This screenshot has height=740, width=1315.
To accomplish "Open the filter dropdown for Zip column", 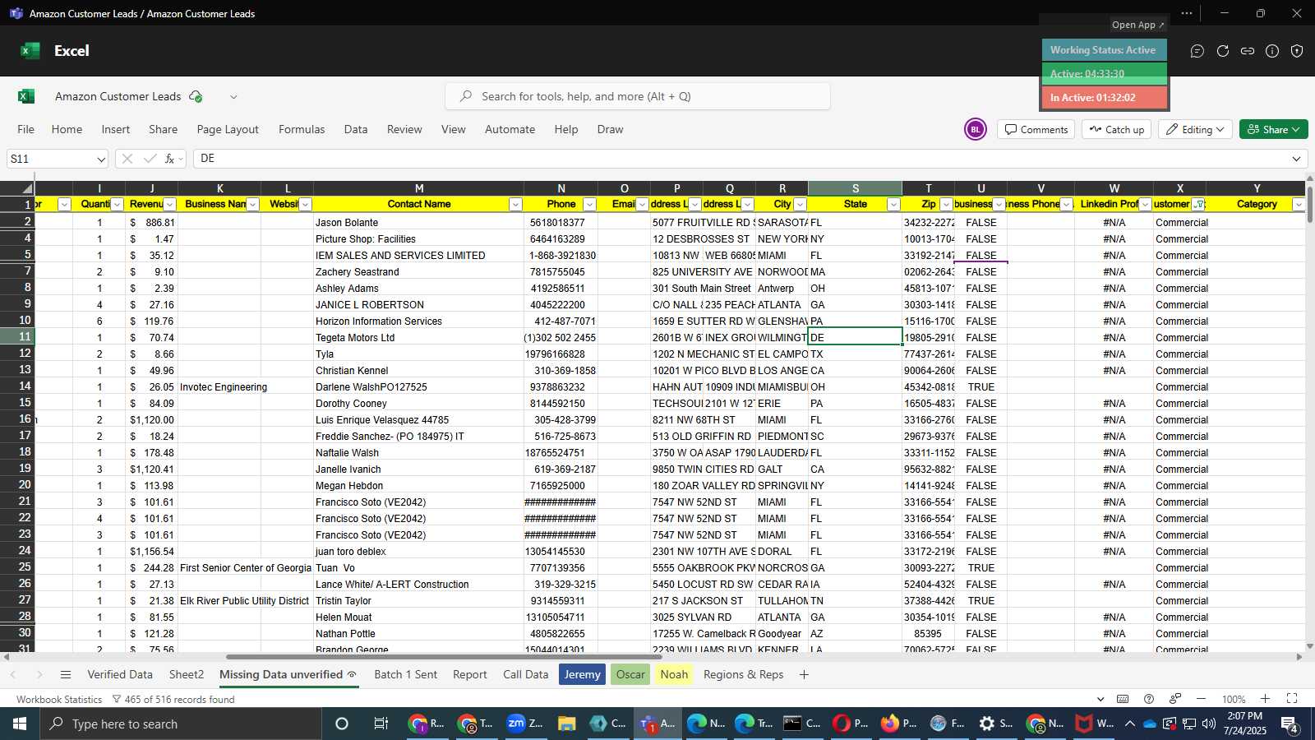I will click(946, 205).
